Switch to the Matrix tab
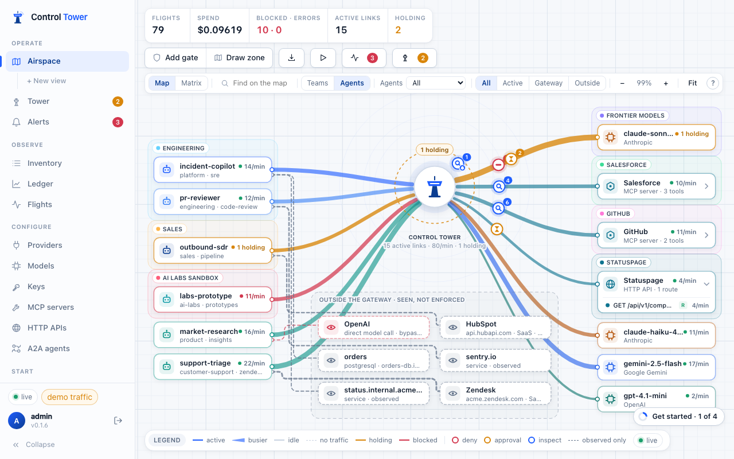734x459 pixels. (192, 83)
